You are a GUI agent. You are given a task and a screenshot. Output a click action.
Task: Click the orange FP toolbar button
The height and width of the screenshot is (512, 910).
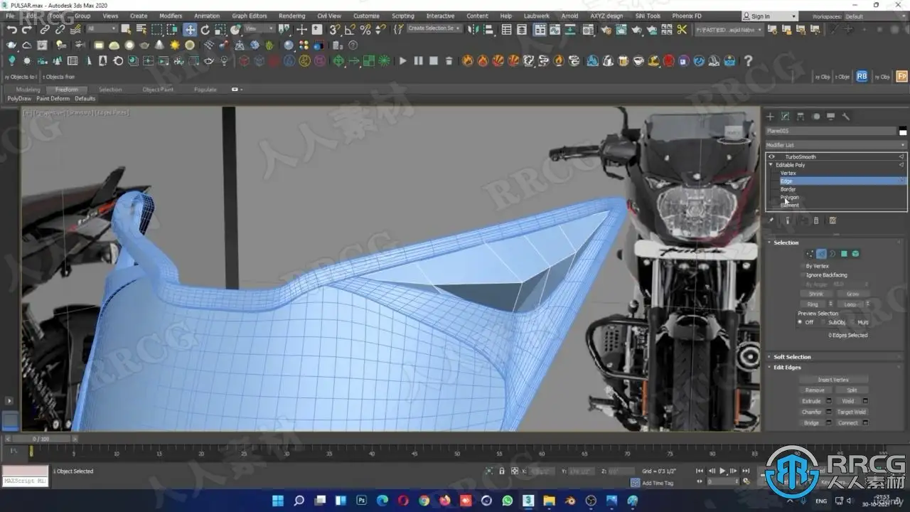point(901,76)
